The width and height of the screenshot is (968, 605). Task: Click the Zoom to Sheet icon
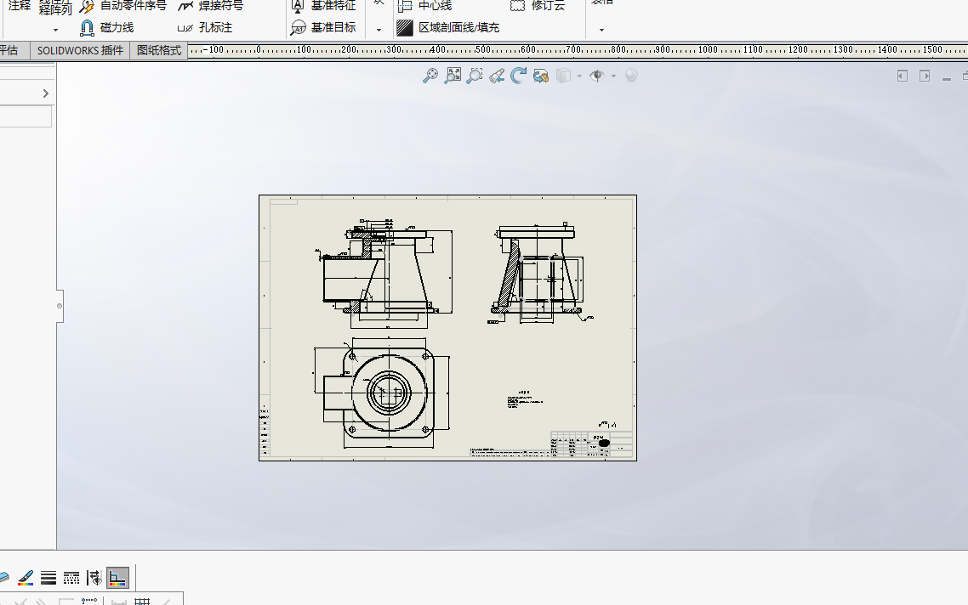point(453,76)
